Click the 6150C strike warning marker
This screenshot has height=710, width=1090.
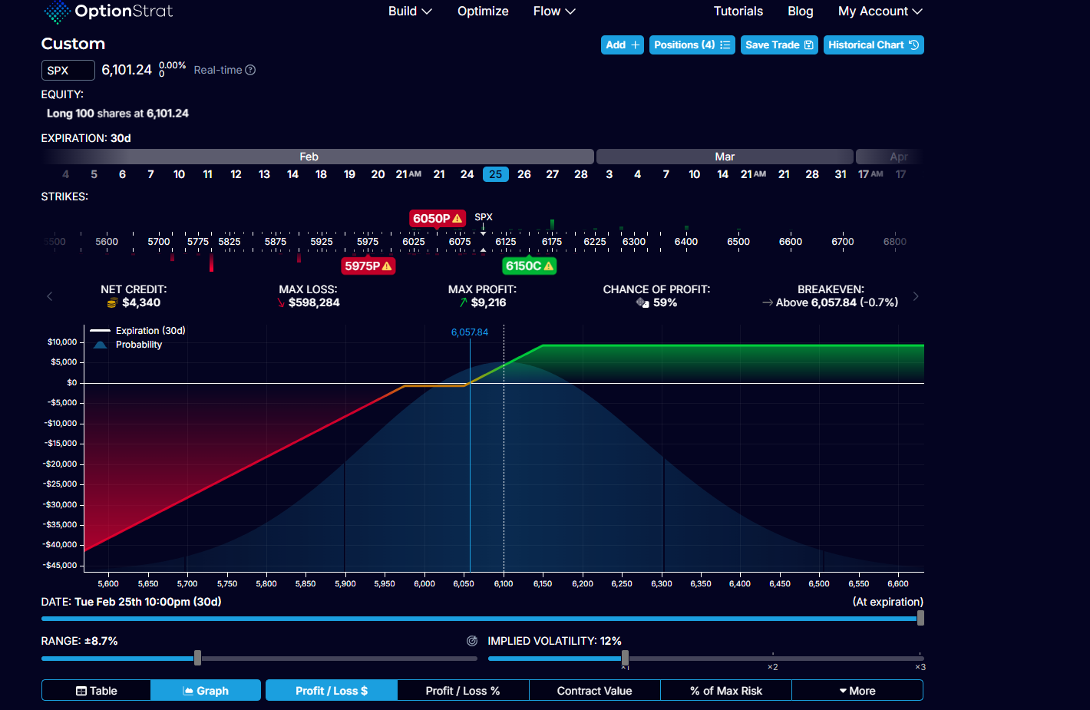[x=529, y=266]
